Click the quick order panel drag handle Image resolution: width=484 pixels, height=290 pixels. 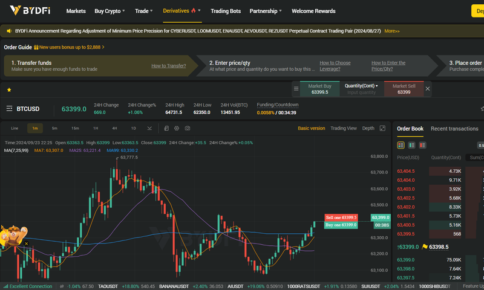tap(296, 89)
